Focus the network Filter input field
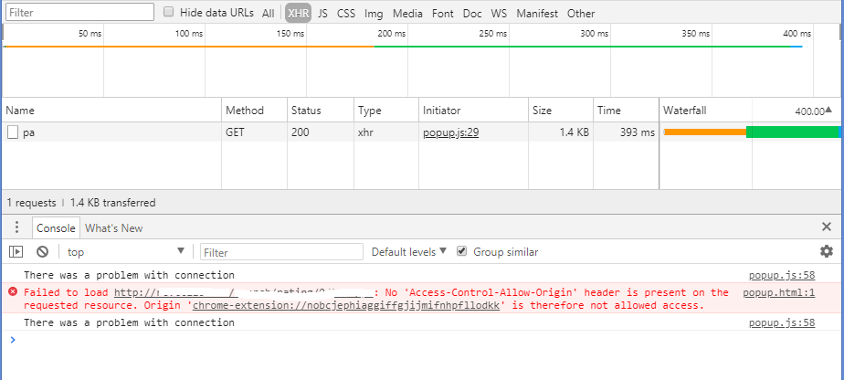 coord(80,12)
